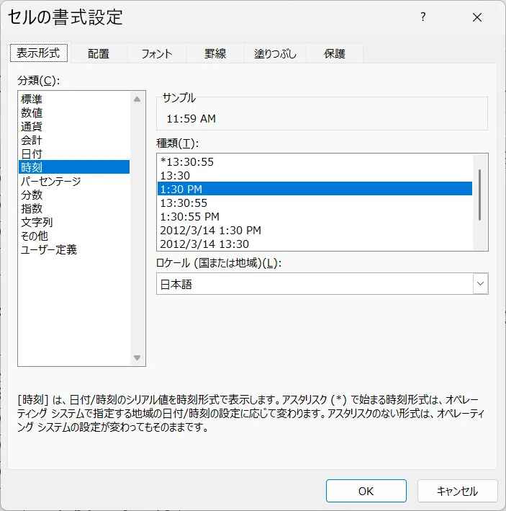Viewport: 506px width, 511px height.
Task: Open the 塗りつぶし tab
Action: click(x=275, y=53)
